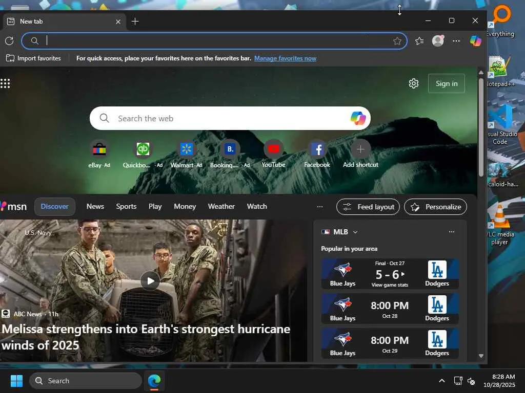
Task: Switch to the Watch tab
Action: click(x=257, y=207)
